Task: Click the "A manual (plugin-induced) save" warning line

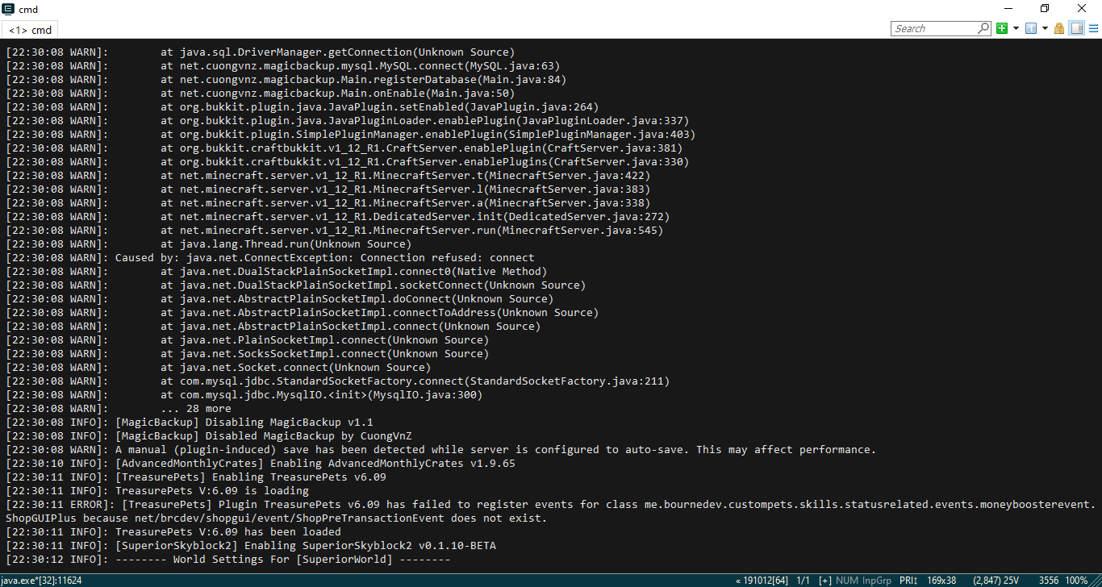Action: pyautogui.click(x=440, y=450)
